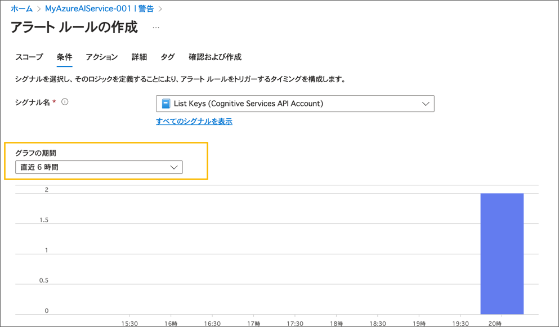Click the info icon beside シグナル名
The image size is (559, 327).
pos(65,102)
